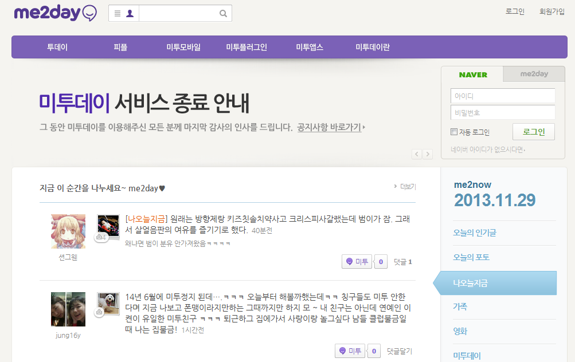Switch to the me2day login tab

tap(534, 74)
